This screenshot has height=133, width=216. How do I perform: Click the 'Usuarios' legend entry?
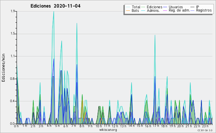pyautogui.click(x=176, y=7)
